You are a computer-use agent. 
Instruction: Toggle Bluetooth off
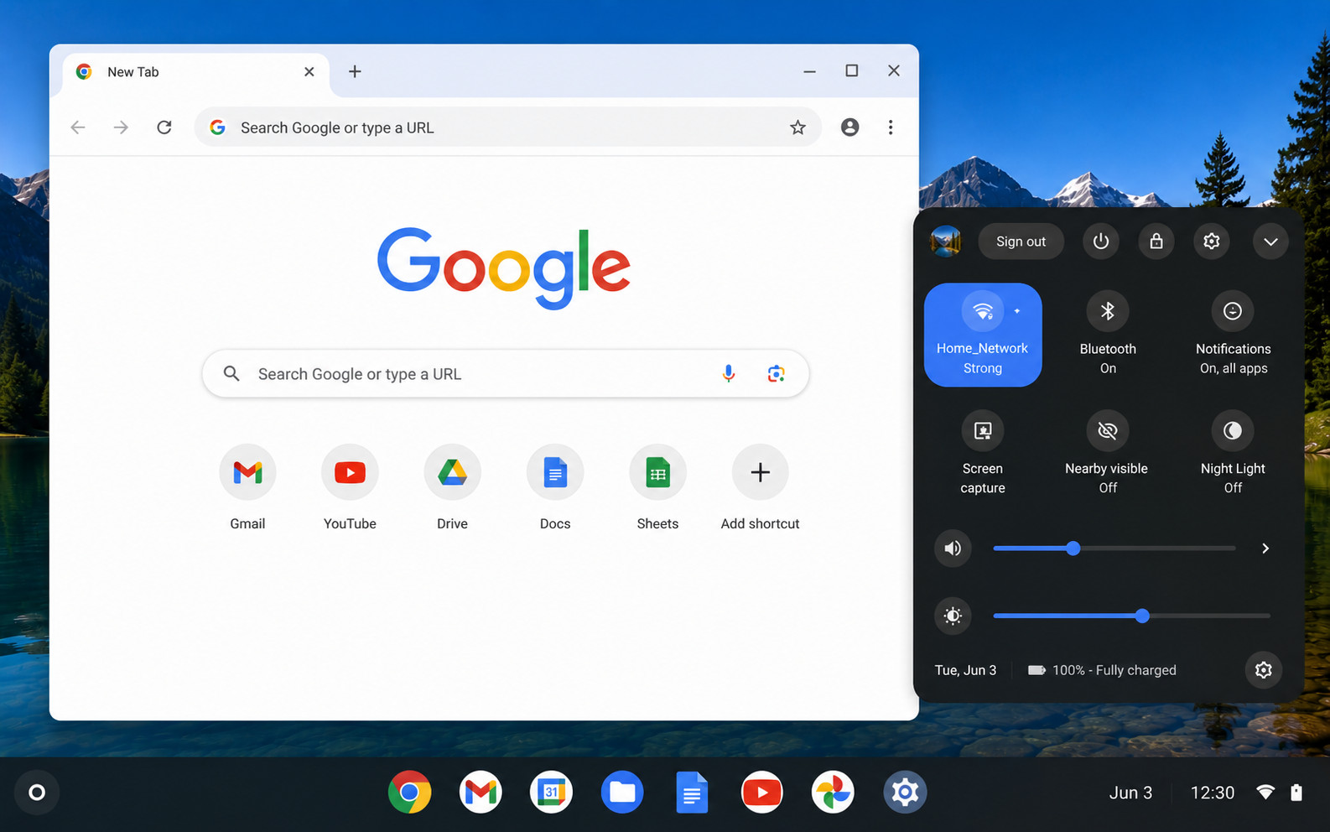point(1108,311)
